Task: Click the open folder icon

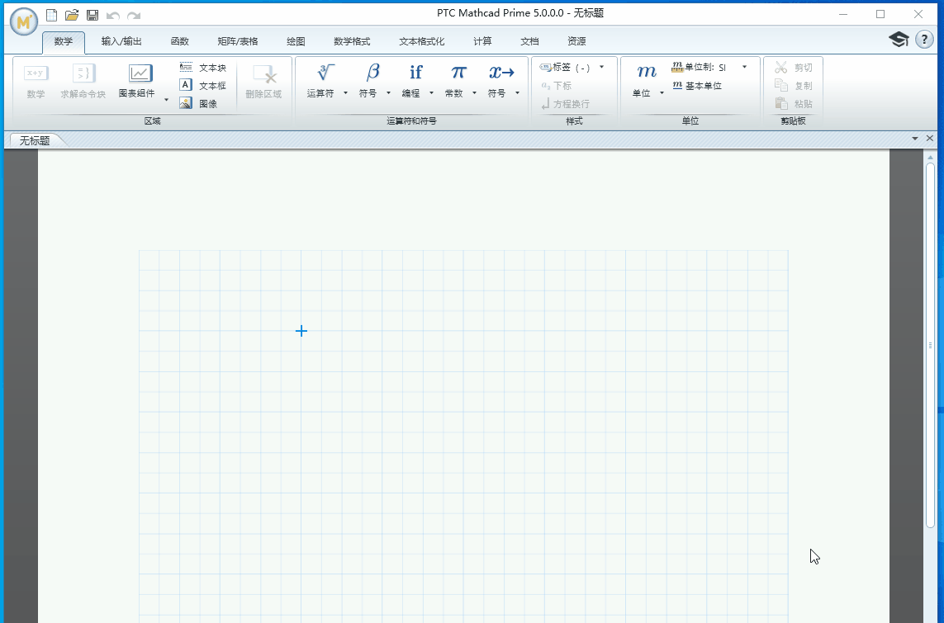Action: [72, 15]
